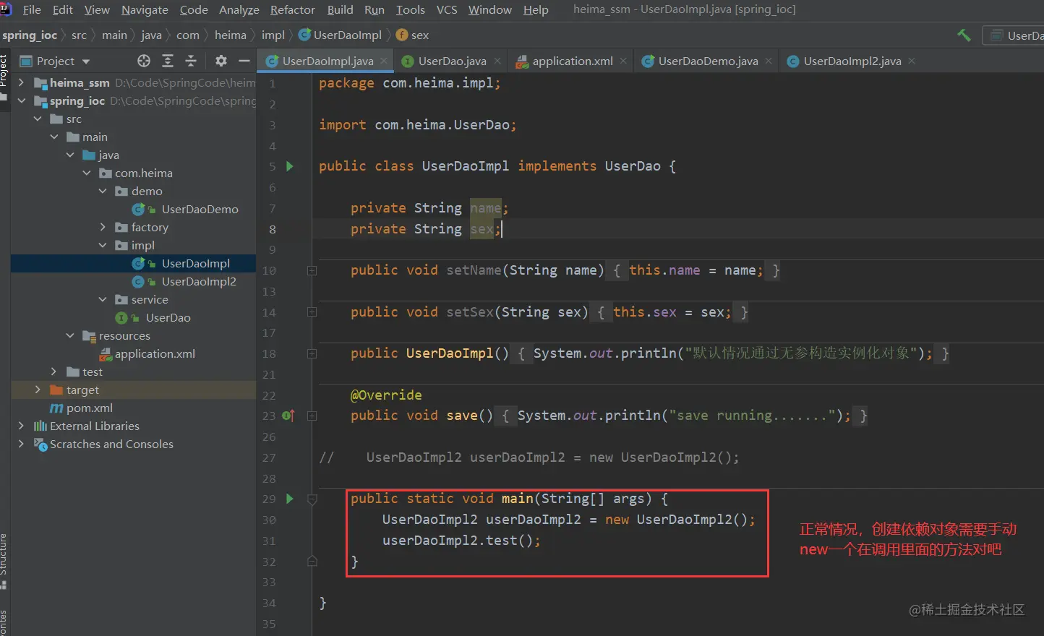Click Collapse All icon in Project toolbar
Image resolution: width=1044 pixels, height=636 pixels.
[191, 61]
